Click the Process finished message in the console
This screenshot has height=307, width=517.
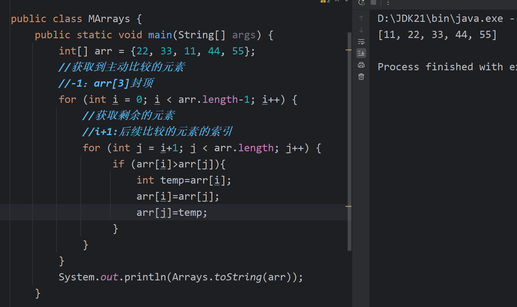pyautogui.click(x=447, y=67)
